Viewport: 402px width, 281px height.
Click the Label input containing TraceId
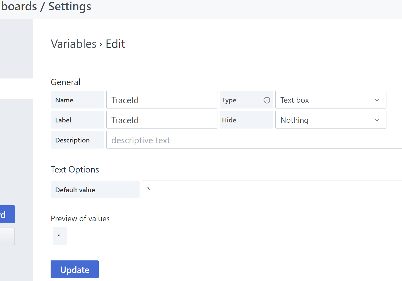coord(162,120)
